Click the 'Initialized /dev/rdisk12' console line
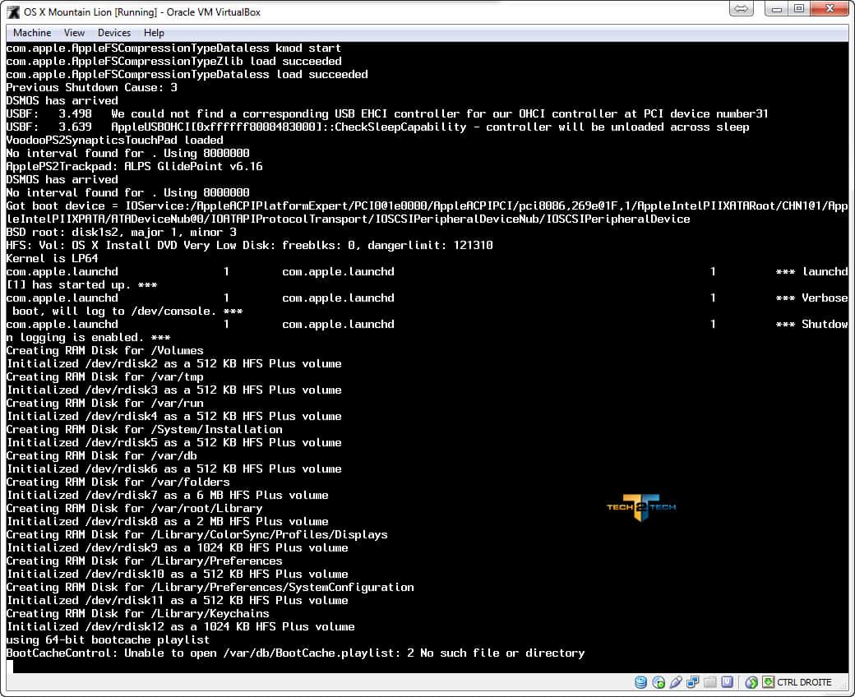The image size is (855, 697). pyautogui.click(x=181, y=626)
